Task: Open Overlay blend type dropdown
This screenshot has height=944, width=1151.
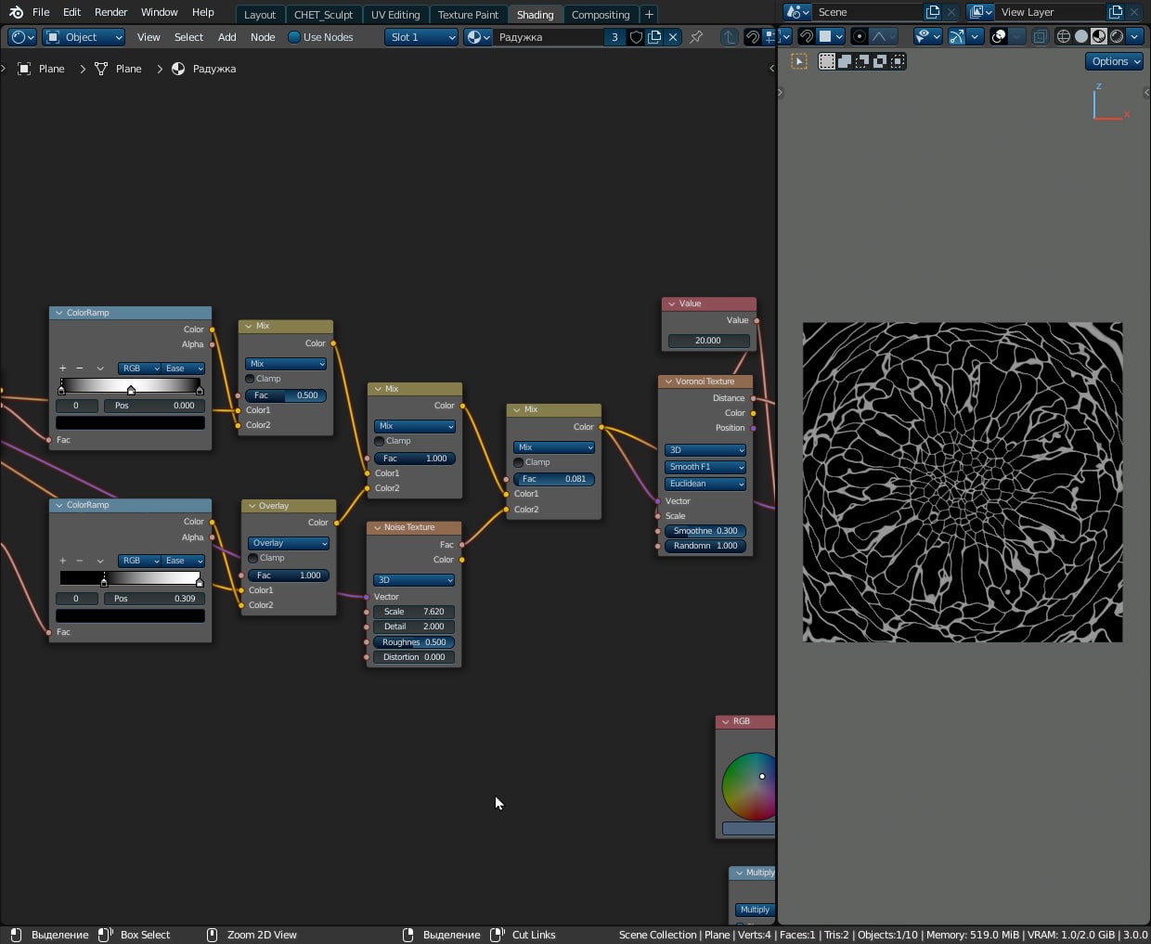Action: pyautogui.click(x=289, y=543)
